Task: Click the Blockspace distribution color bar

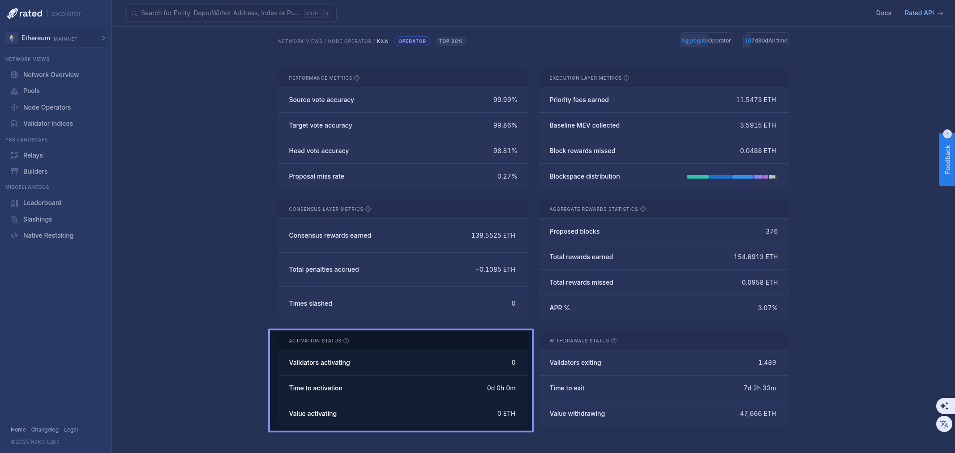Action: (x=731, y=177)
